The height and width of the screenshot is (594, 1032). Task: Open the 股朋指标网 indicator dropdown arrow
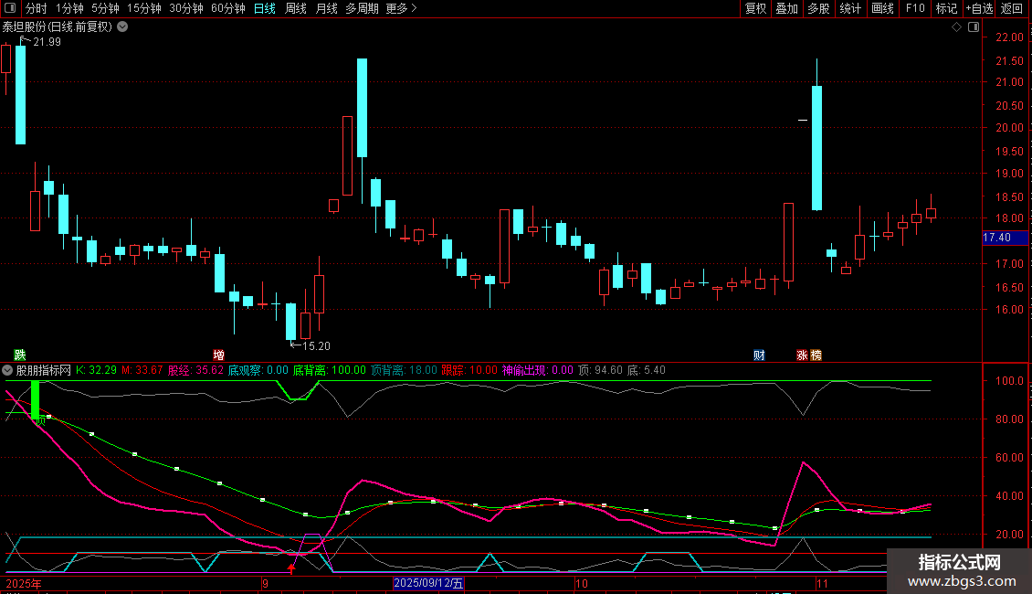[8, 370]
